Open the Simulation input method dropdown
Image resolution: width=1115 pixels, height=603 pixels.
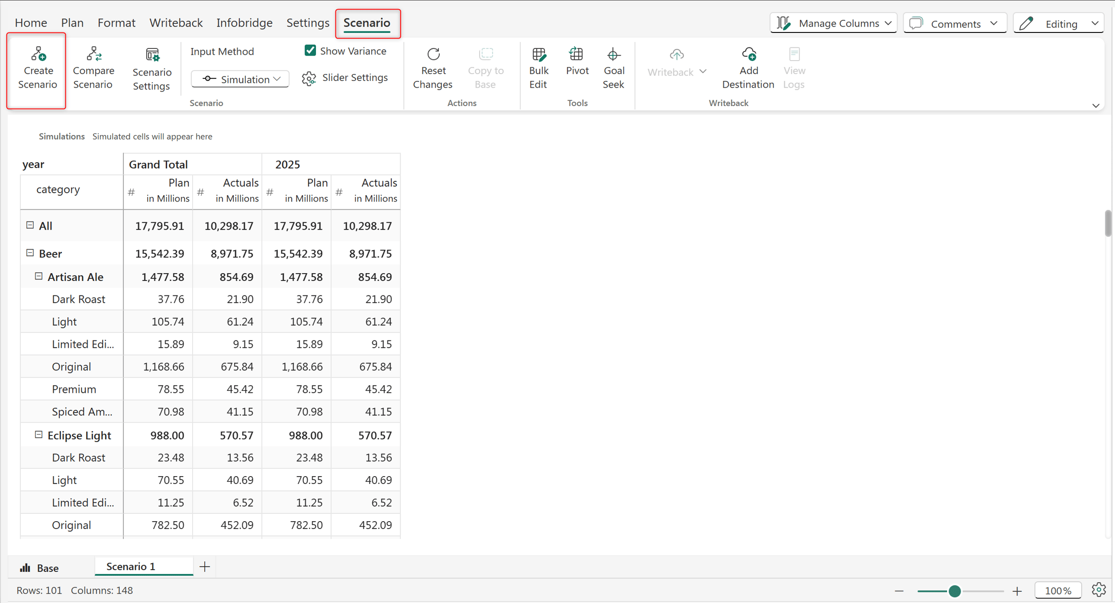[x=240, y=79]
